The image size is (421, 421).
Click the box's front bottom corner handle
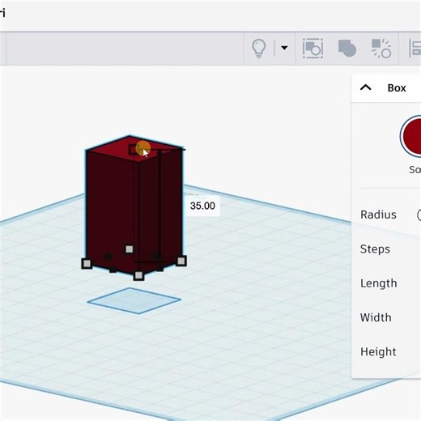[138, 275]
